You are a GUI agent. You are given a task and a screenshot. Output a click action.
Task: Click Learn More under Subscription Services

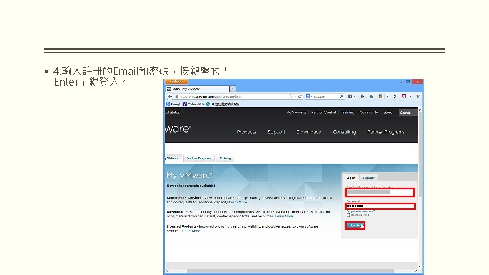238,202
